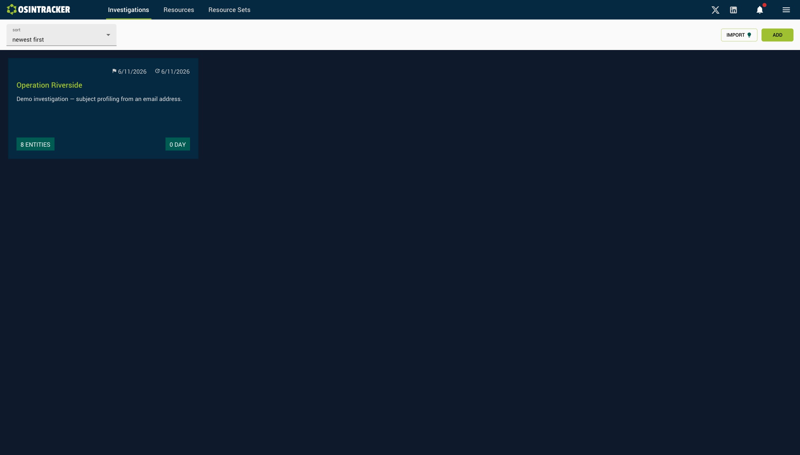Click the OSINTRACKER wordmark
Image resolution: width=800 pixels, height=455 pixels.
tap(44, 10)
